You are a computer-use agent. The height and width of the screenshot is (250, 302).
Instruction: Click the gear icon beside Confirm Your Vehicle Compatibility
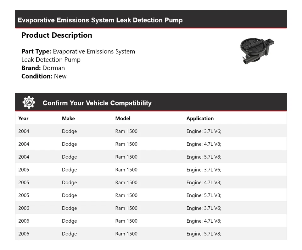coord(29,103)
